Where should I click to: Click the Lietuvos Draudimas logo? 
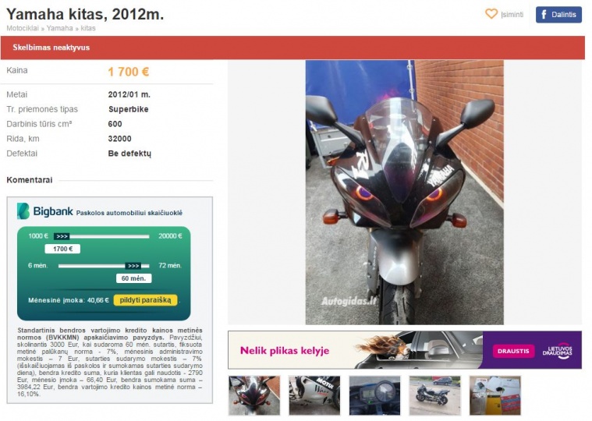pos(557,352)
